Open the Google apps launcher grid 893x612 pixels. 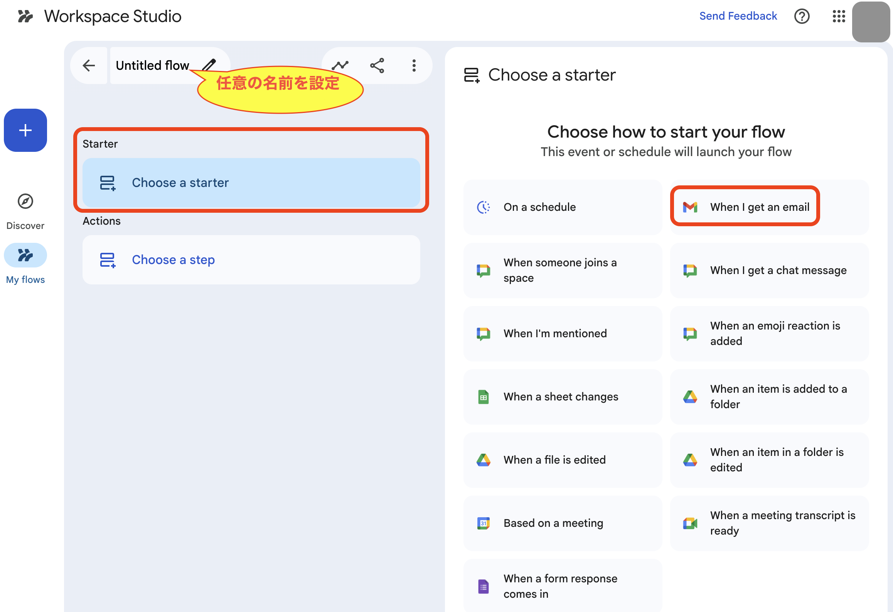point(839,16)
